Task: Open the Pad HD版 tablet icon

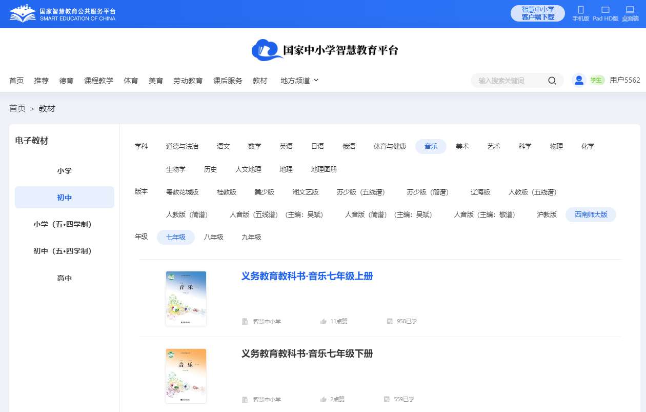Action: coord(605,10)
